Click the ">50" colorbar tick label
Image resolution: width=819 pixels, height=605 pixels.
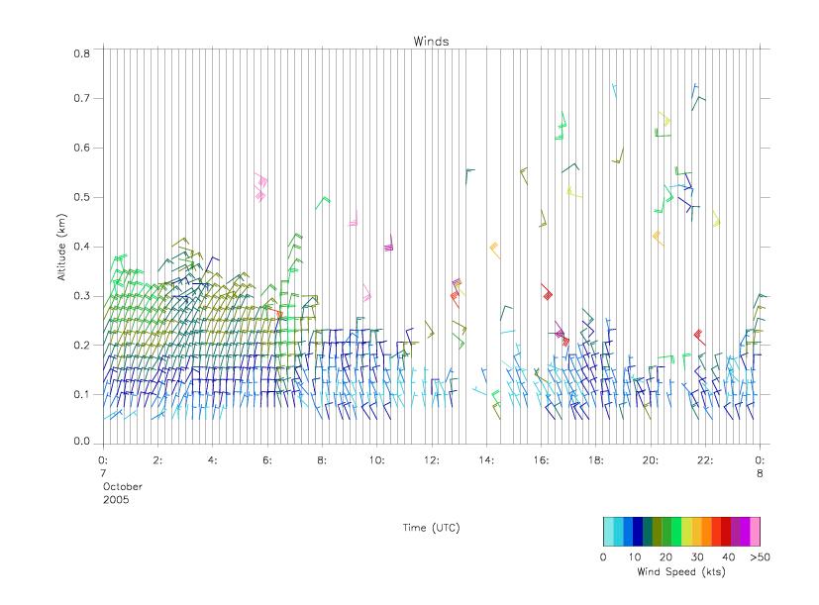(760, 556)
